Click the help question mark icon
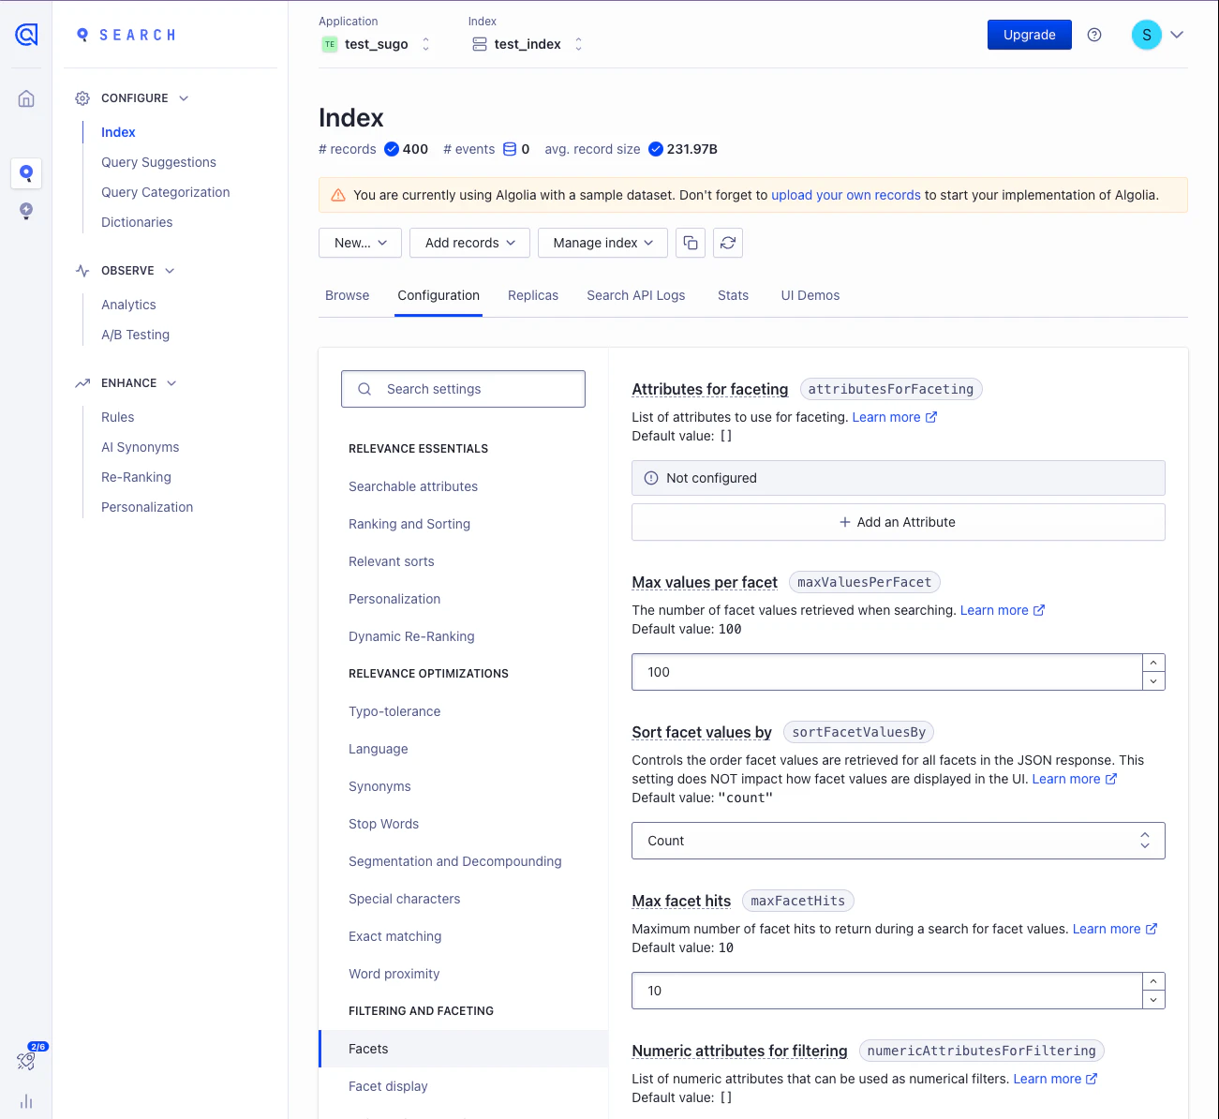Viewport: 1219px width, 1119px height. 1094,35
